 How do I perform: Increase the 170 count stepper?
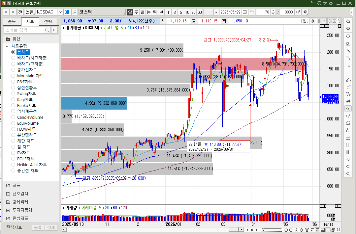point(274,11)
